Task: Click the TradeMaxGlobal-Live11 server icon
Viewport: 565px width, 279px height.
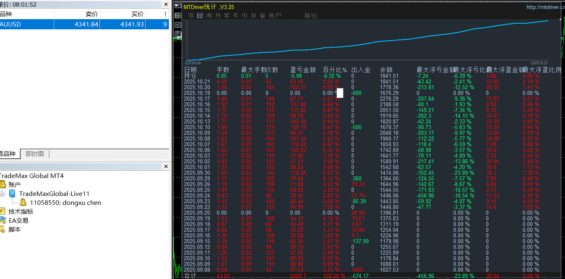Action: click(x=12, y=193)
